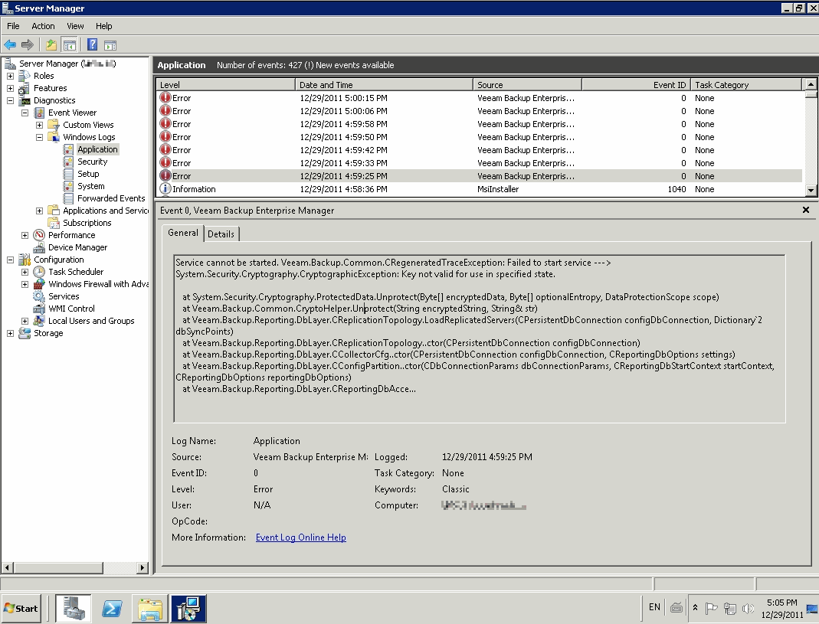
Task: Select the Roles node icon
Action: coord(25,76)
